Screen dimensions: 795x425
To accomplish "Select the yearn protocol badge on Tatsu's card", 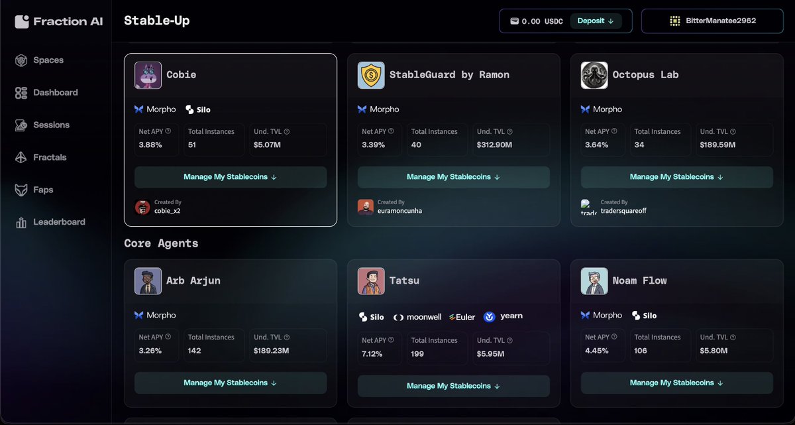I will pyautogui.click(x=502, y=317).
